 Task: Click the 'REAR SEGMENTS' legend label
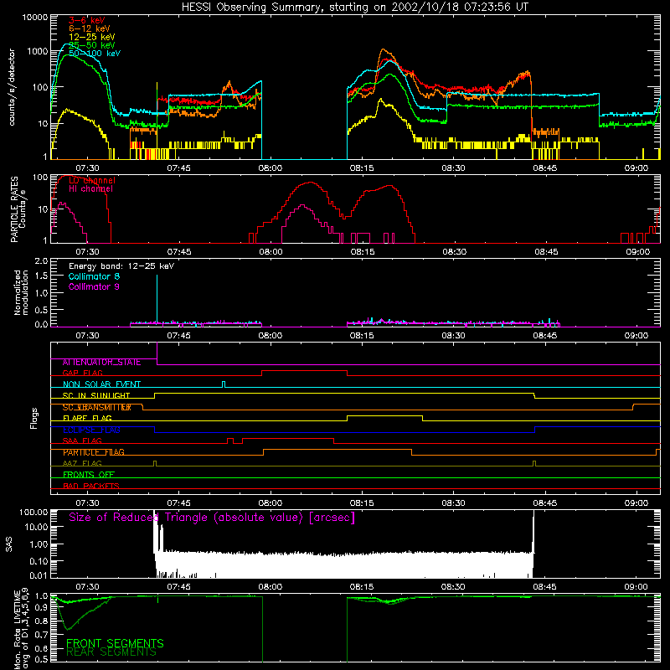111,652
